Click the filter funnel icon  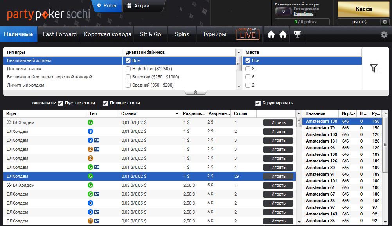(375, 69)
